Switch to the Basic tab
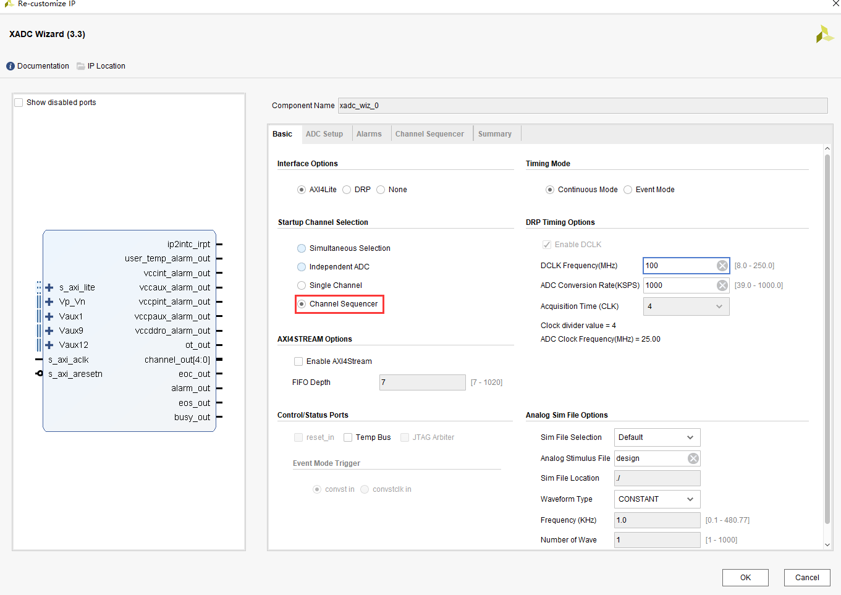 282,134
